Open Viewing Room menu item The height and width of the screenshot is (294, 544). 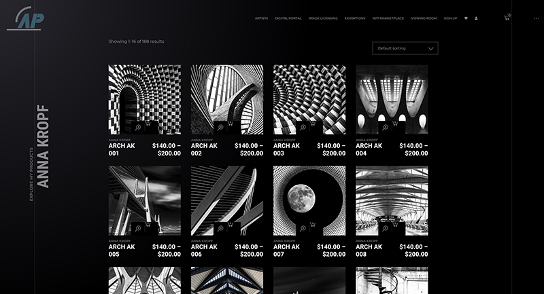click(x=424, y=18)
